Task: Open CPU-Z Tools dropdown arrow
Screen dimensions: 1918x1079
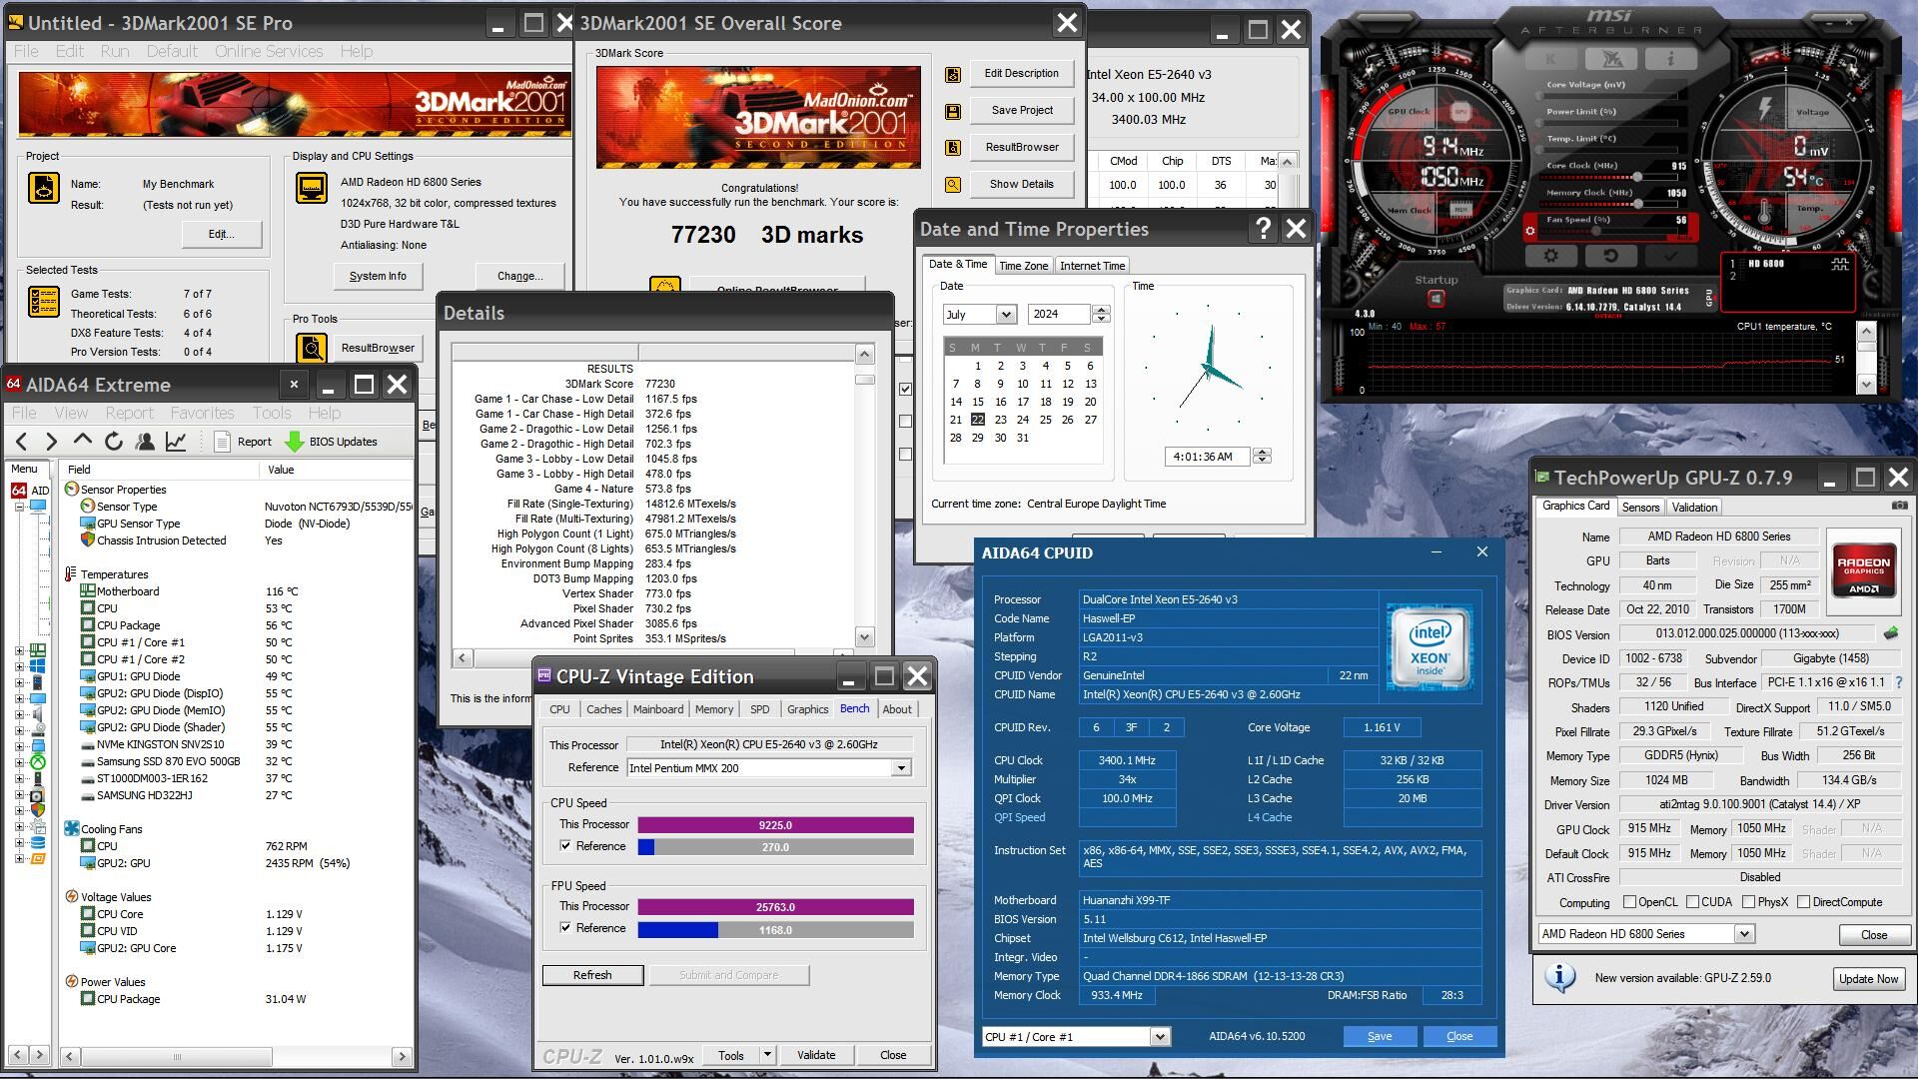Action: tap(767, 1055)
